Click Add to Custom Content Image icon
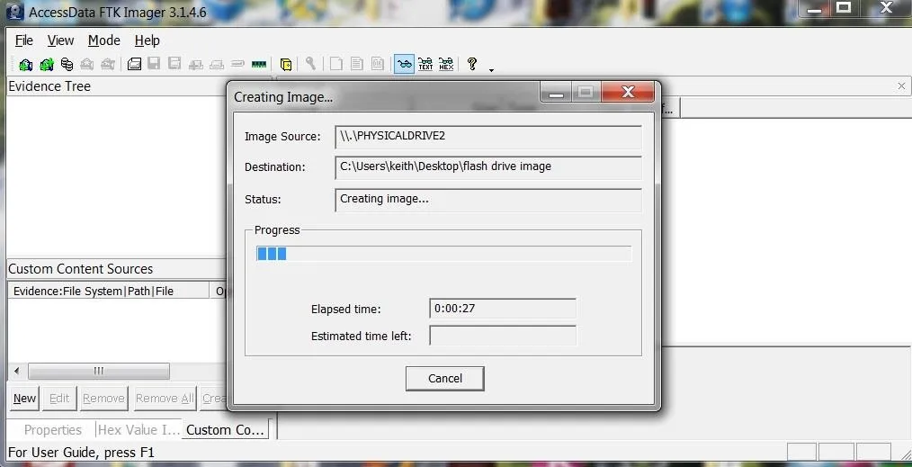 point(195,65)
